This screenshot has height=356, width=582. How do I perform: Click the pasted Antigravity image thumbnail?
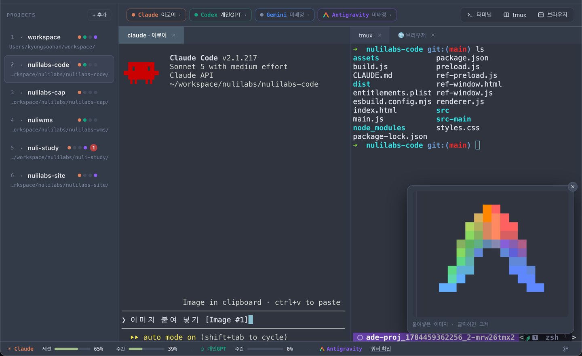click(x=491, y=254)
